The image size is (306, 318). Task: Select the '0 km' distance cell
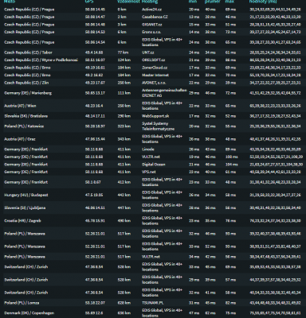tap(122, 10)
